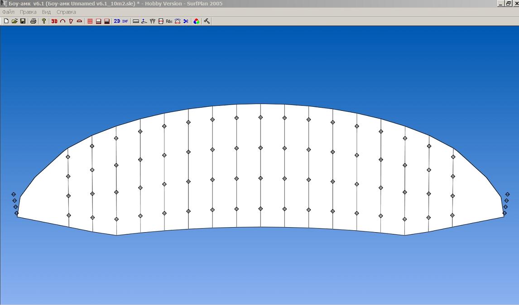The width and height of the screenshot is (519, 305).
Task: Switch to 3D view
Action: point(54,21)
